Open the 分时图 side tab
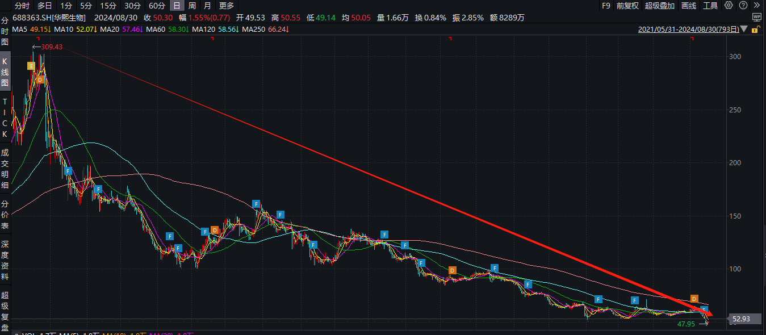The width and height of the screenshot is (766, 335). coord(5,31)
